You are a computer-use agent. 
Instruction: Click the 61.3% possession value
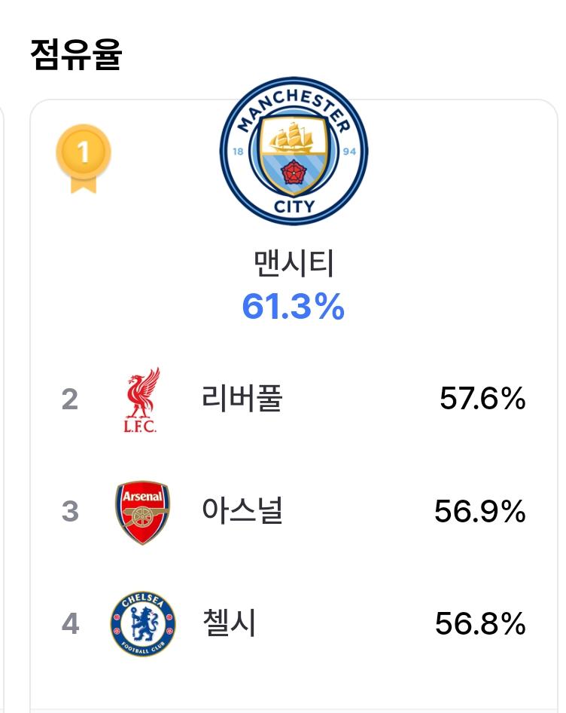pyautogui.click(x=294, y=307)
